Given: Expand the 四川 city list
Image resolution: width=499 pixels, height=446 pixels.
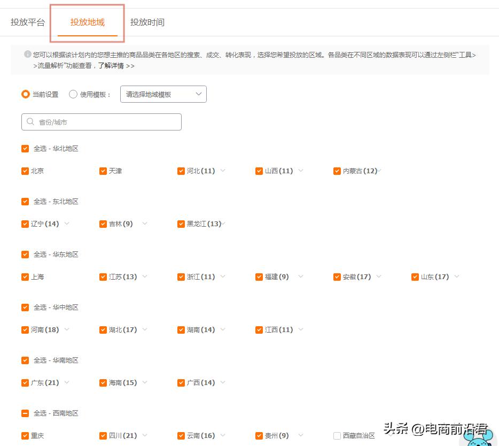Looking at the screenshot, I should tap(145, 435).
